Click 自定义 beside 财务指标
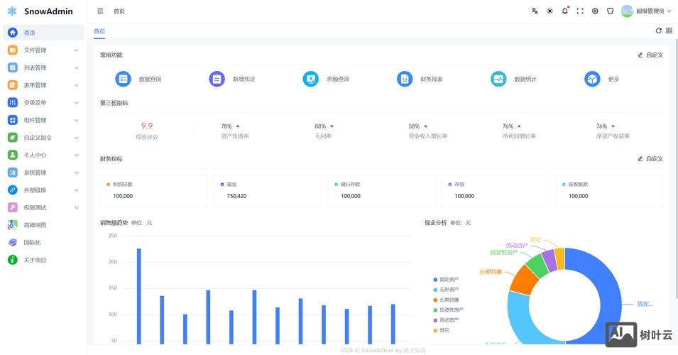Screen dimensions: 678x355 coord(650,159)
